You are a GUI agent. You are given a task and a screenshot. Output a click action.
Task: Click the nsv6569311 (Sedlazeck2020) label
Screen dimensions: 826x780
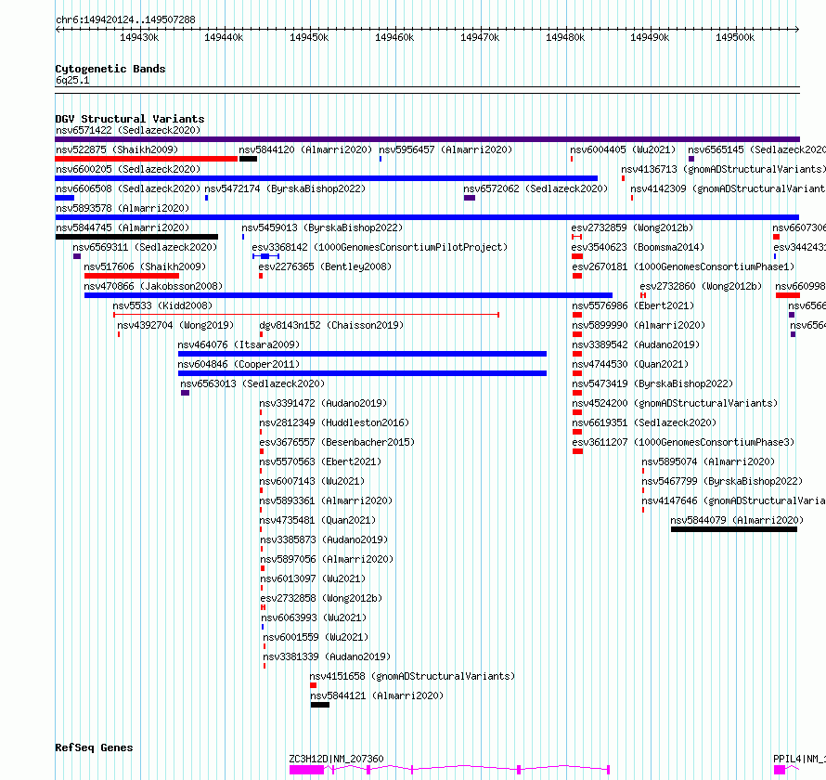click(x=145, y=247)
